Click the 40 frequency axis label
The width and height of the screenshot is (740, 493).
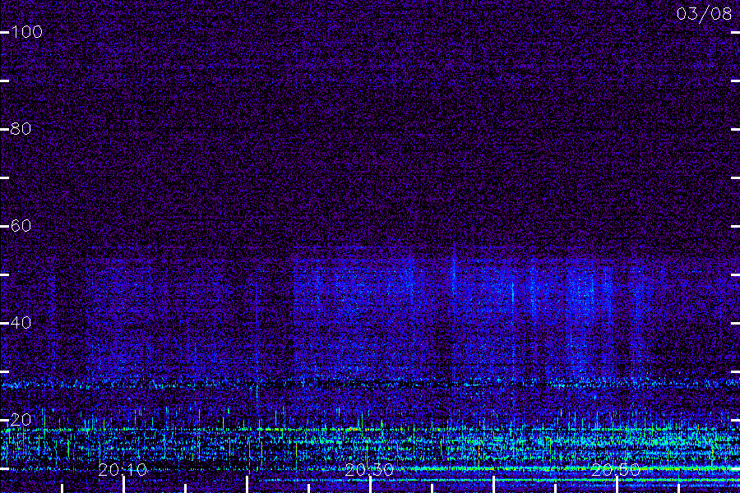(x=21, y=323)
